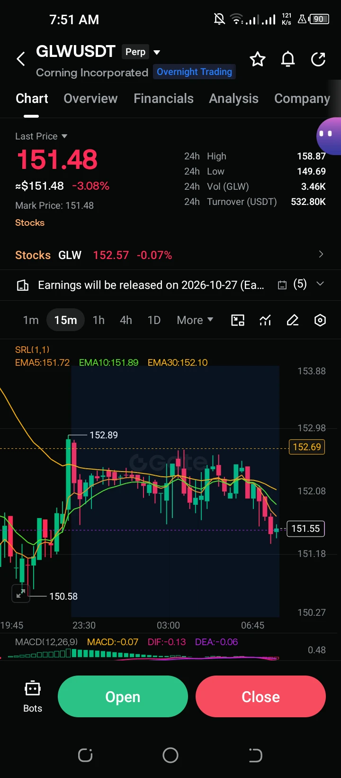Tap the GLW stock price 152.57
The width and height of the screenshot is (341, 778).
[111, 255]
